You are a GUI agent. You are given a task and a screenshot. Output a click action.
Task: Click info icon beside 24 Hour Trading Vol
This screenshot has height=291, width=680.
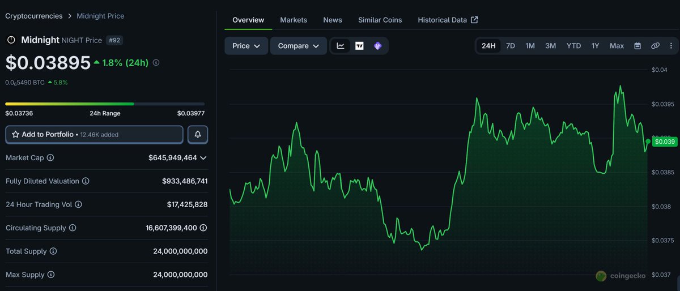(x=78, y=204)
